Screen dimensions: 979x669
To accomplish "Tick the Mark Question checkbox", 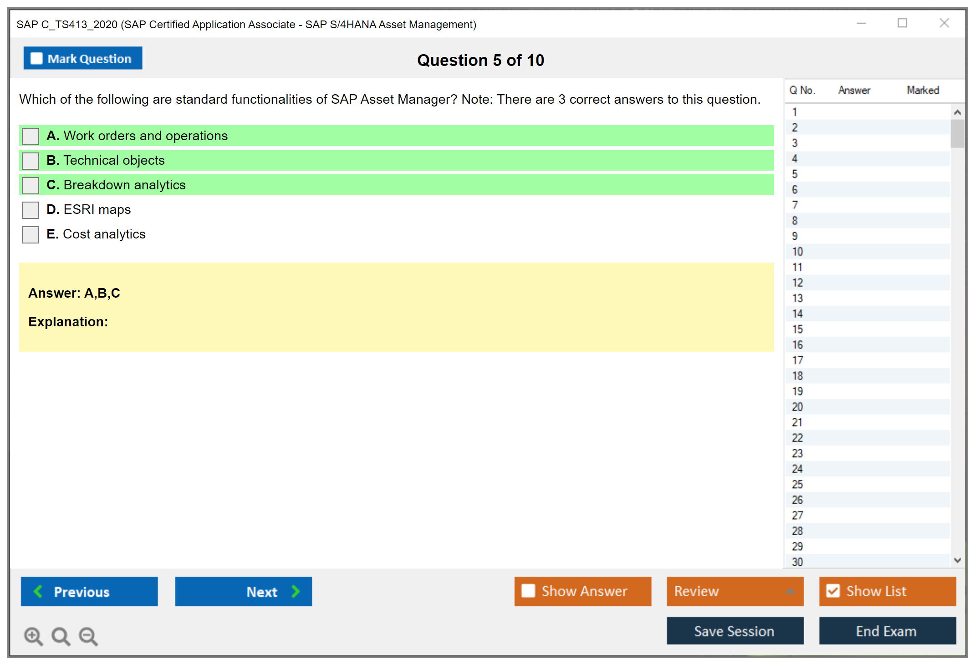I will coord(36,59).
